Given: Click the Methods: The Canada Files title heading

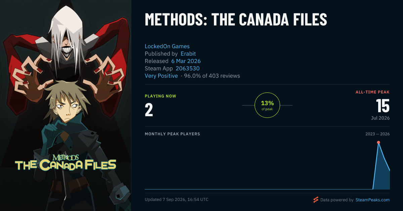Looking at the screenshot, I should click(236, 19).
